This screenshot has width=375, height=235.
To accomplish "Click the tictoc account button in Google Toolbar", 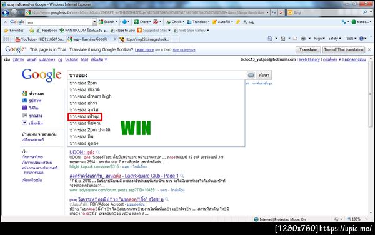I will 361,22.
